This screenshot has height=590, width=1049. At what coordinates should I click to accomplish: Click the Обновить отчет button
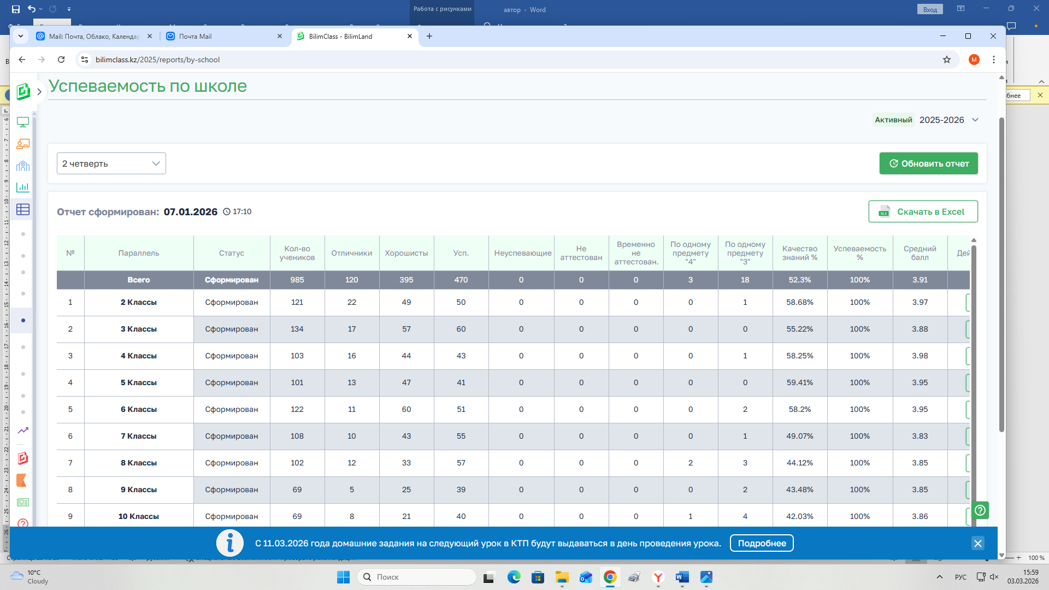(x=928, y=163)
